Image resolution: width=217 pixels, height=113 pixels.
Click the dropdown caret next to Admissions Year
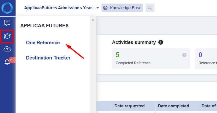(98, 8)
